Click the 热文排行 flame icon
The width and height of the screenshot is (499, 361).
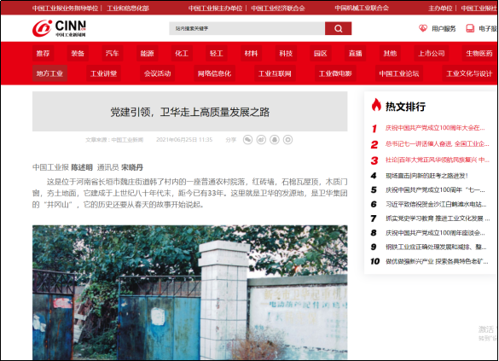pyautogui.click(x=376, y=105)
